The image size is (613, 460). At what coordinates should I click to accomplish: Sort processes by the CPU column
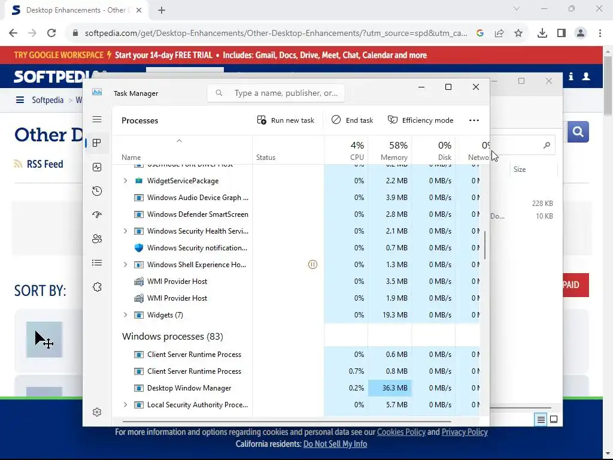[x=346, y=150]
